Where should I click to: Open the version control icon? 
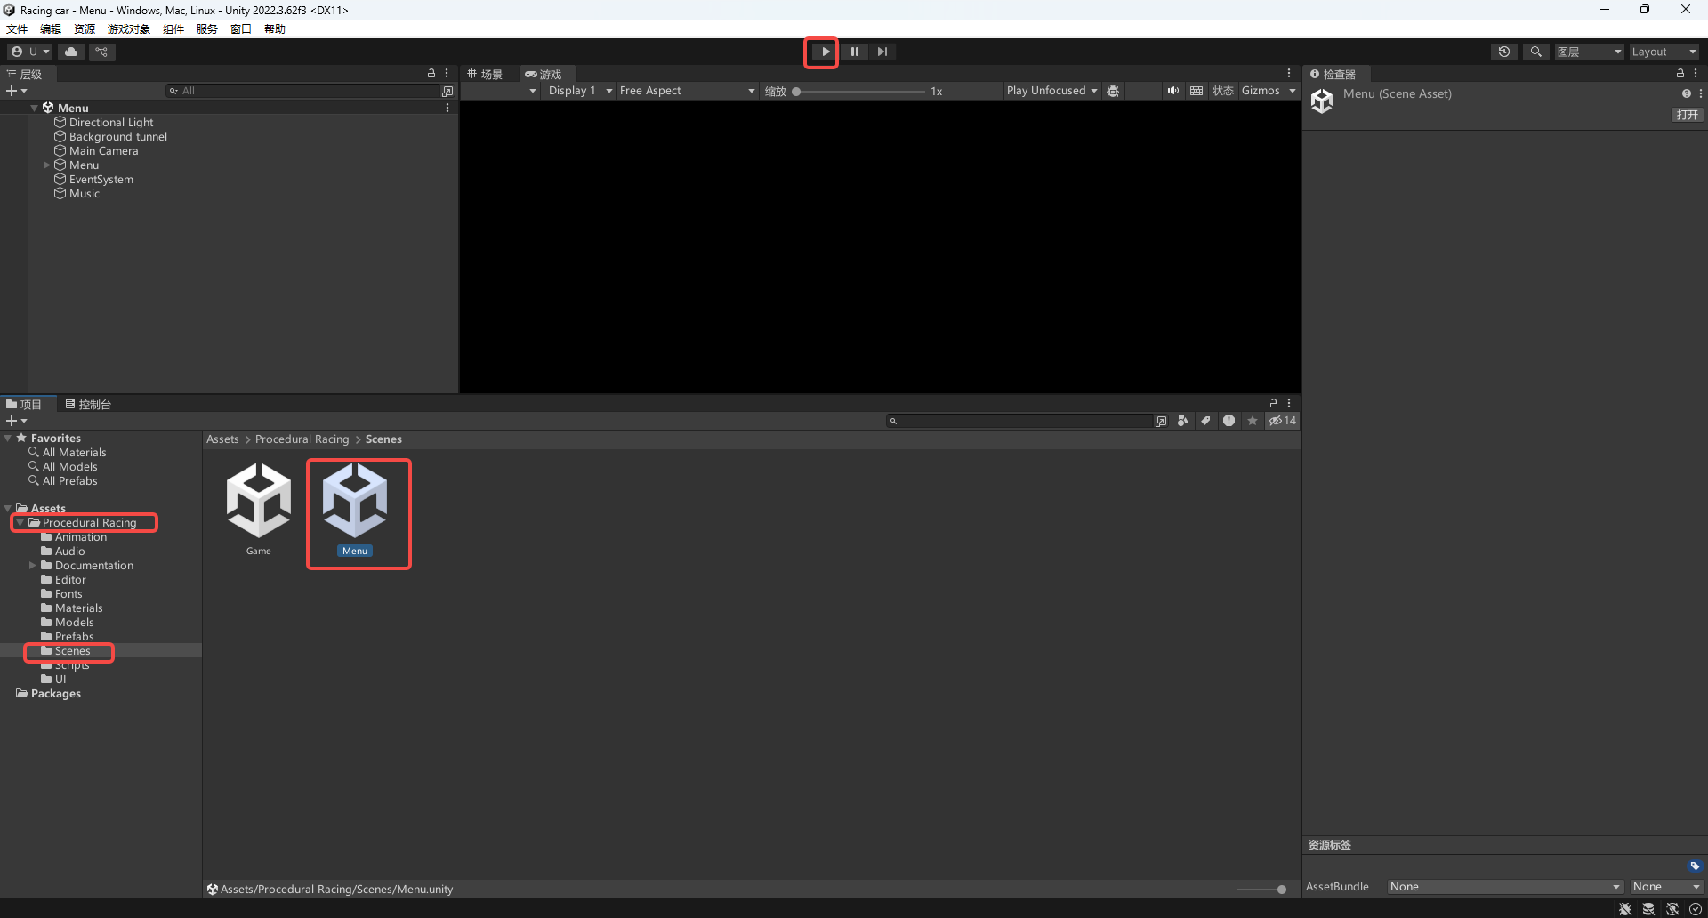click(x=102, y=52)
